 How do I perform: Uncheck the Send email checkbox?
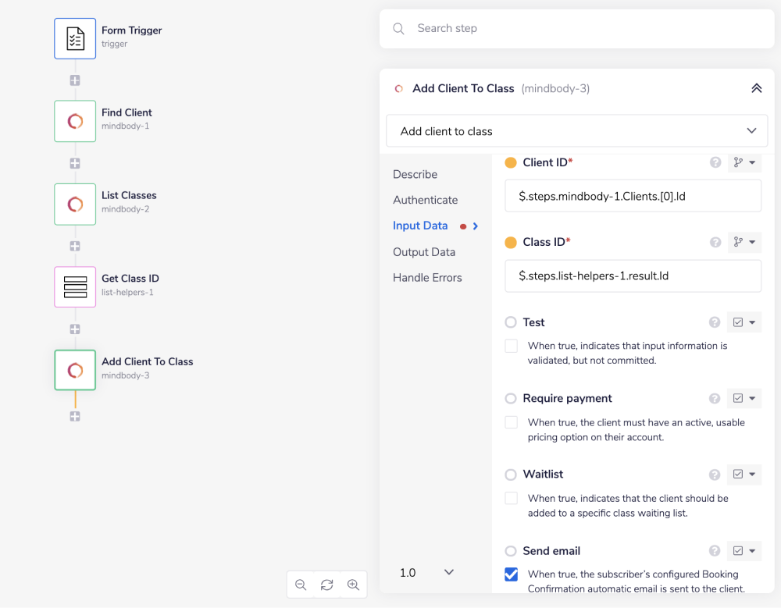coord(512,574)
